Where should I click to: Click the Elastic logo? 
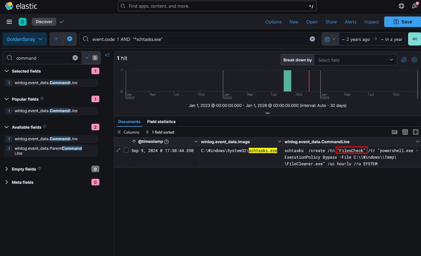21,6
